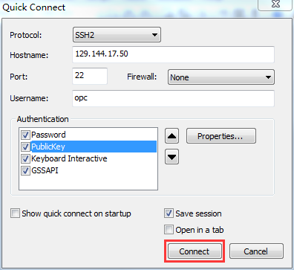
Task: Click the Connect button
Action: 195,251
